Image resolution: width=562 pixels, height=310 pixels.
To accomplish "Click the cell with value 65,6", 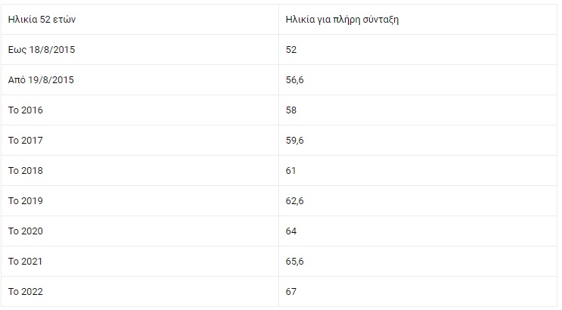I will [x=295, y=261].
